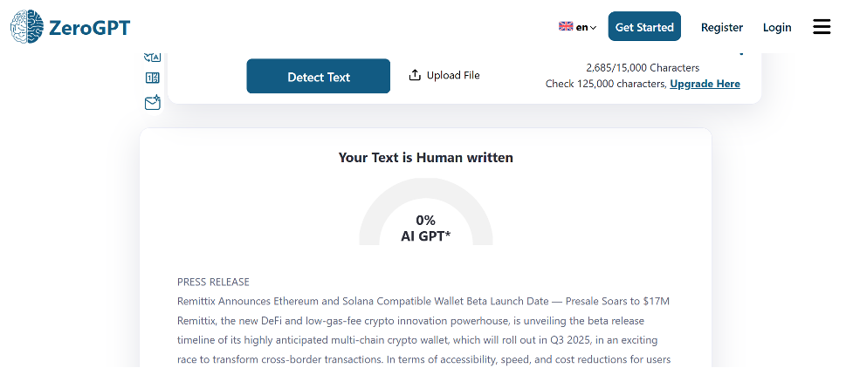Click the Get Started button
Image resolution: width=853 pixels, height=368 pixels.
pyautogui.click(x=644, y=27)
